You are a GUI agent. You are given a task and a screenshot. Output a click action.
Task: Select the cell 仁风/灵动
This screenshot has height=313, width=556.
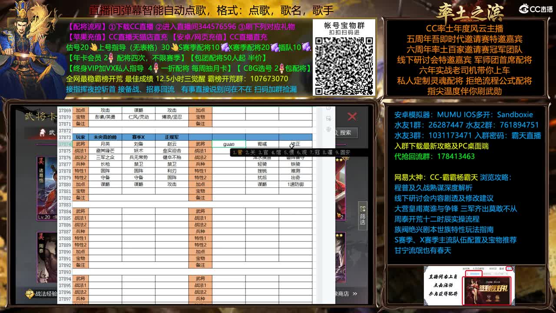tap(139, 117)
